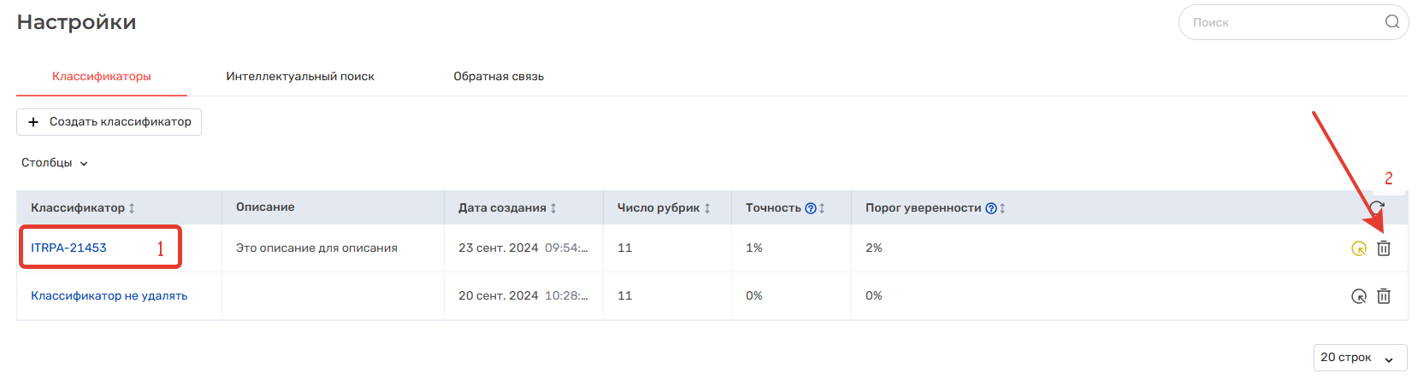Image resolution: width=1418 pixels, height=385 pixels.
Task: Refresh the table with the reload icon
Action: 1377,207
